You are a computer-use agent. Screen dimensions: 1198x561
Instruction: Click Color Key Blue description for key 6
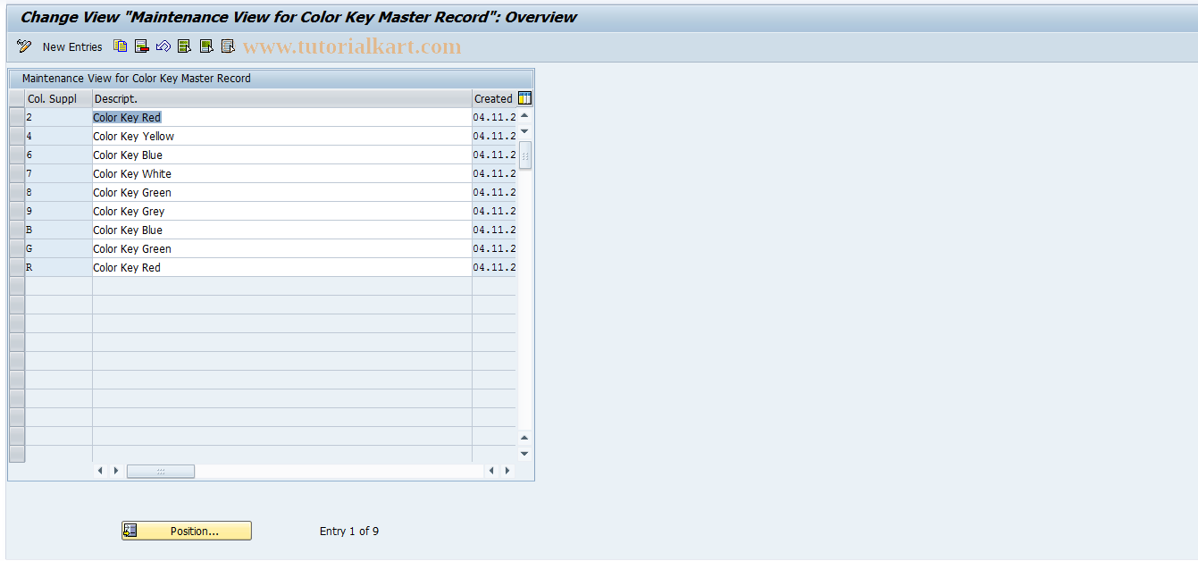[x=282, y=155]
